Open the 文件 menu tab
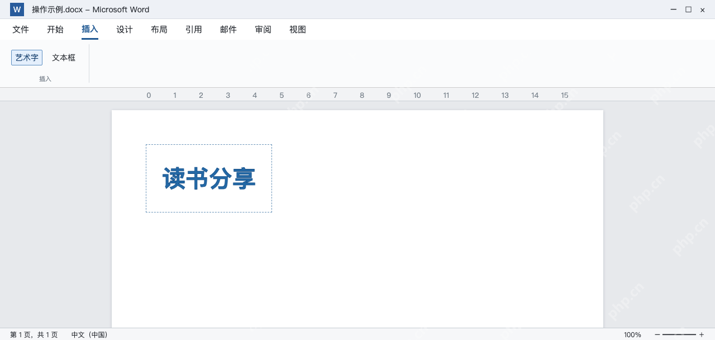The width and height of the screenshot is (715, 340). [x=21, y=30]
